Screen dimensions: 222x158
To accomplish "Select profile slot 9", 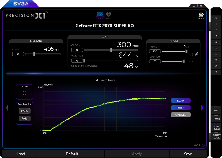I will click(x=216, y=72).
